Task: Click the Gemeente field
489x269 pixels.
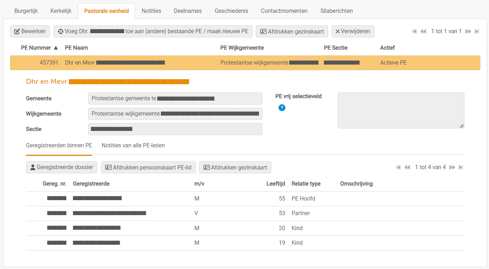Action: (x=175, y=98)
